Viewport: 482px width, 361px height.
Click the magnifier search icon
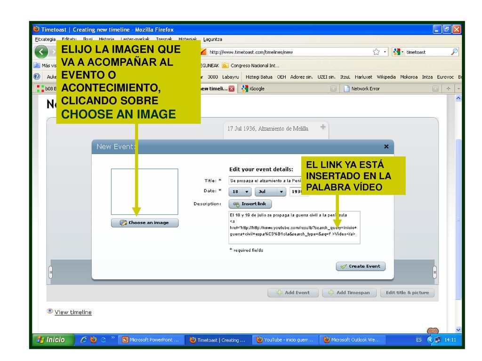click(454, 52)
